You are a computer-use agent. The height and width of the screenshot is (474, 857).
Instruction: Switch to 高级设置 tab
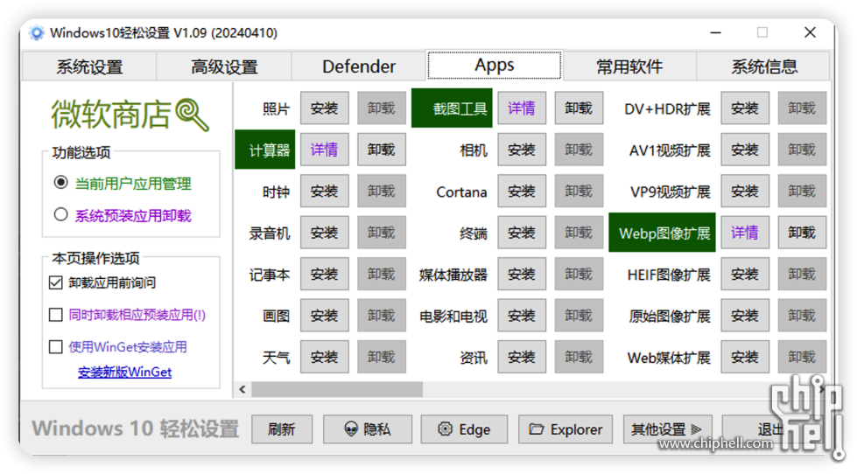click(224, 66)
